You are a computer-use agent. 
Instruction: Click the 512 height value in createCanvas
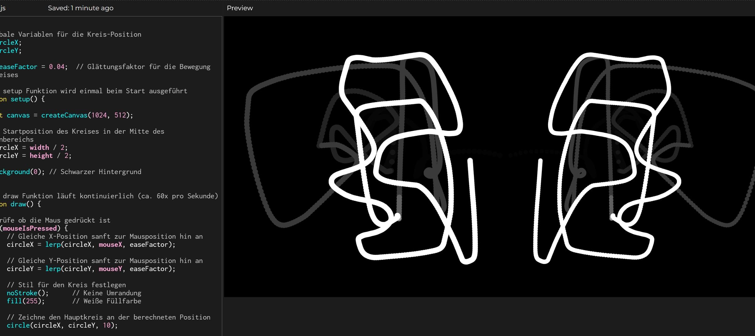120,115
